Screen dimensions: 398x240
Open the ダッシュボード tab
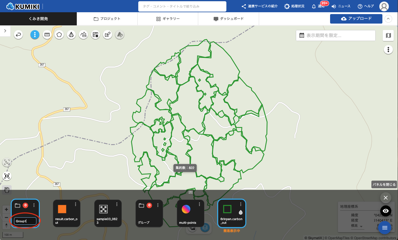pos(228,19)
